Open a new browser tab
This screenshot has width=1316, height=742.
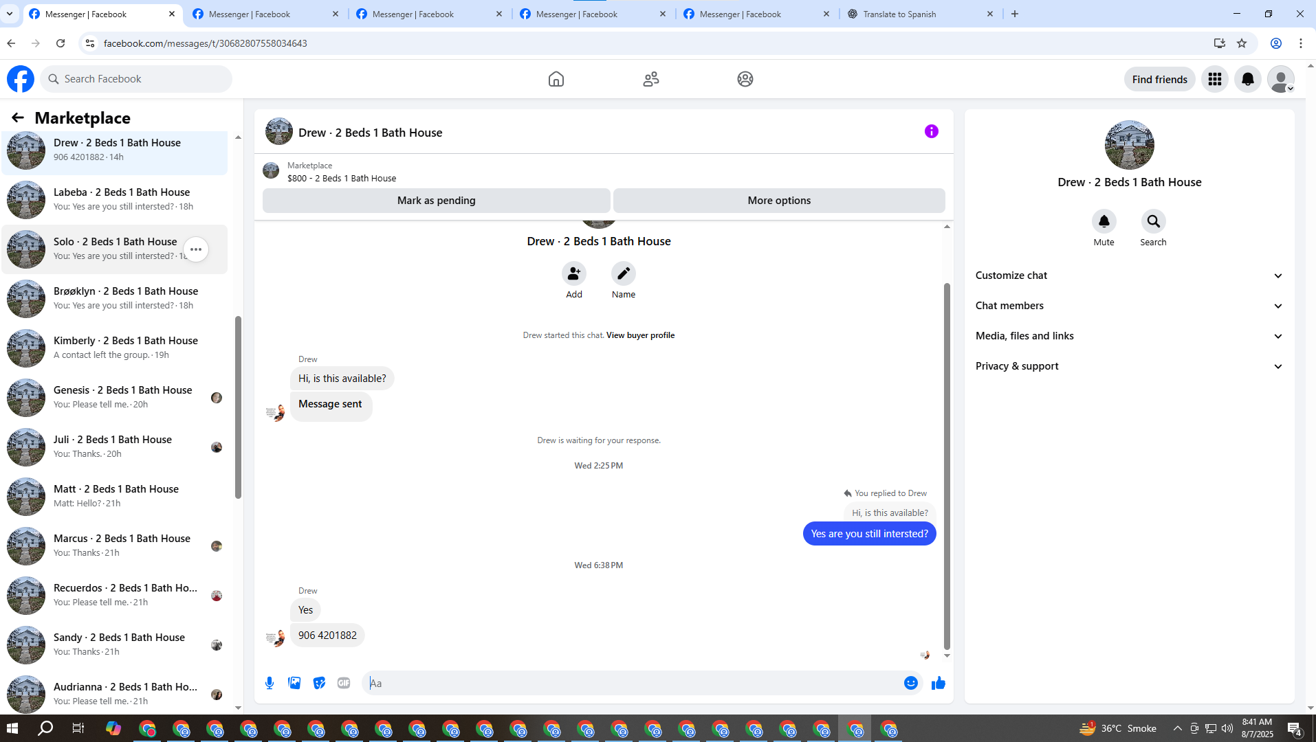1015,14
